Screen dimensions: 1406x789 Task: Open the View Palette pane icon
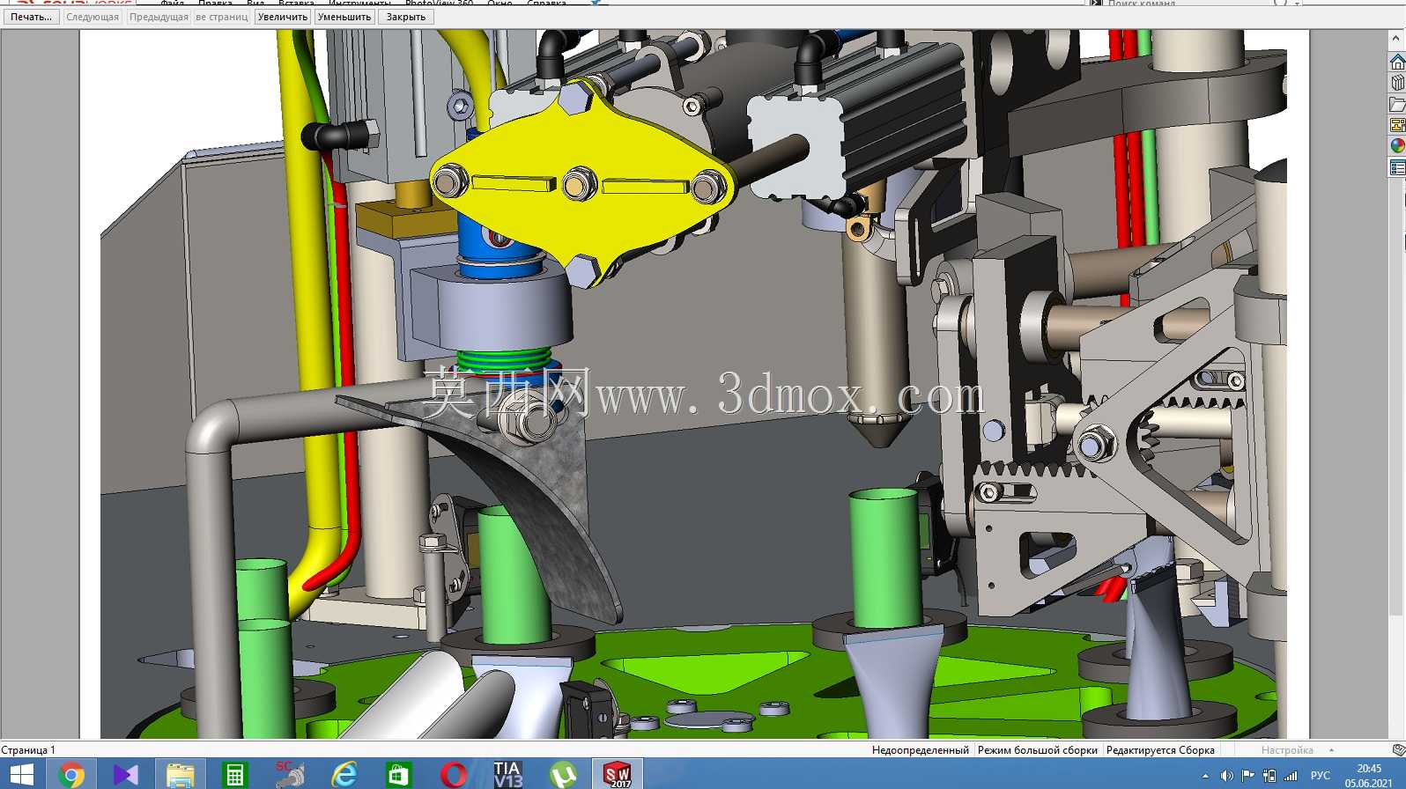coord(1397,125)
